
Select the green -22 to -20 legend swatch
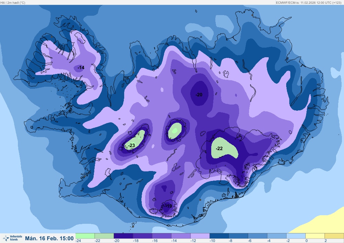click(104, 236)
